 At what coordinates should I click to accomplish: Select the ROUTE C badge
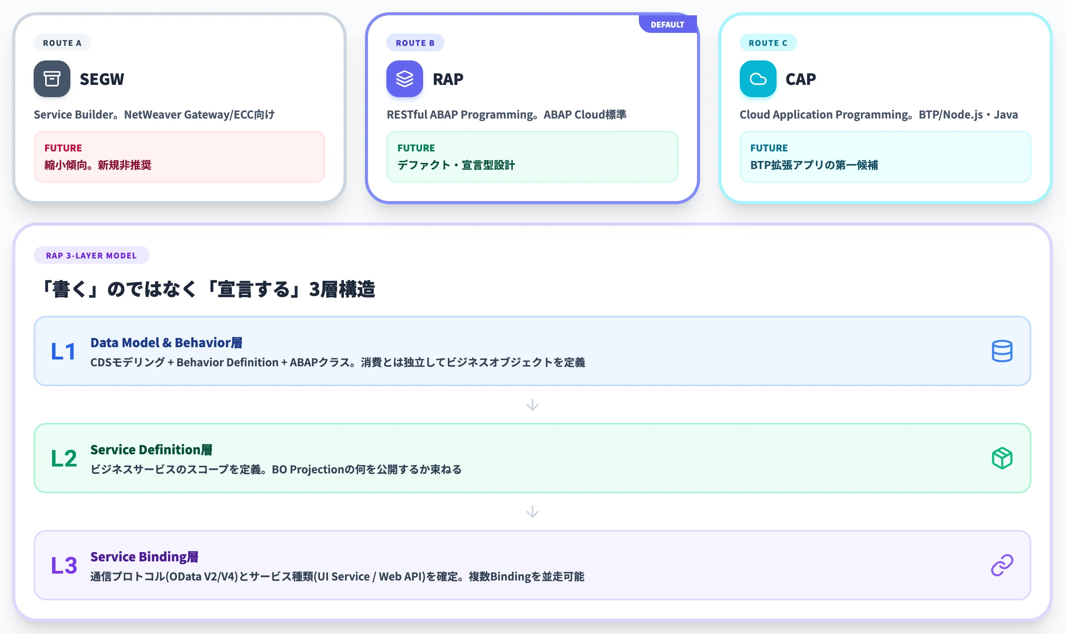click(768, 43)
